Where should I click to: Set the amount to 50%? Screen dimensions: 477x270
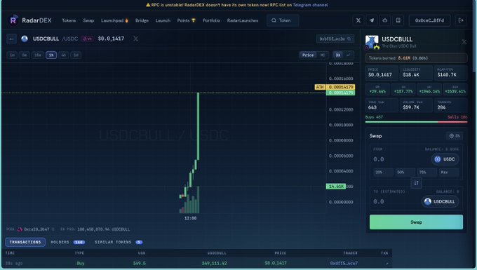coord(405,173)
